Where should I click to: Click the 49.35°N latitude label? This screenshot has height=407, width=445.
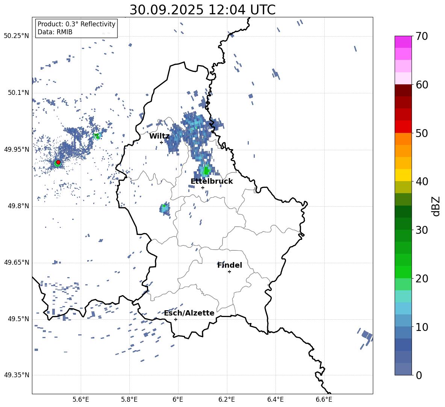pyautogui.click(x=17, y=375)
